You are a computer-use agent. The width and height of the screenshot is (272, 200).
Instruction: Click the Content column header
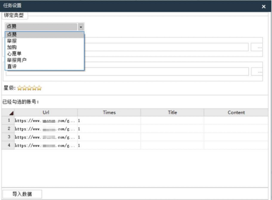(x=236, y=112)
